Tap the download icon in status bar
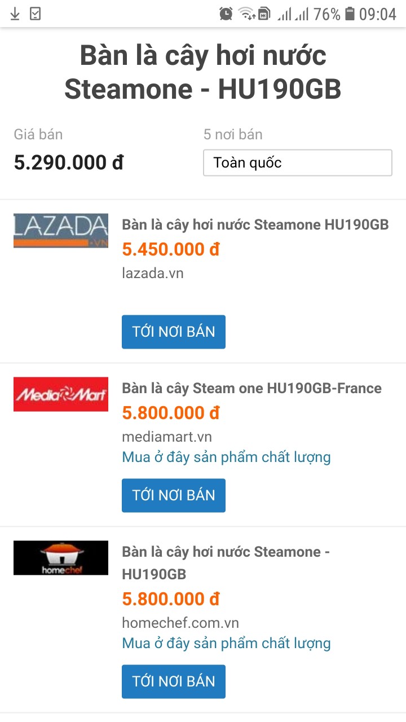This screenshot has height=722, width=406. (15, 14)
